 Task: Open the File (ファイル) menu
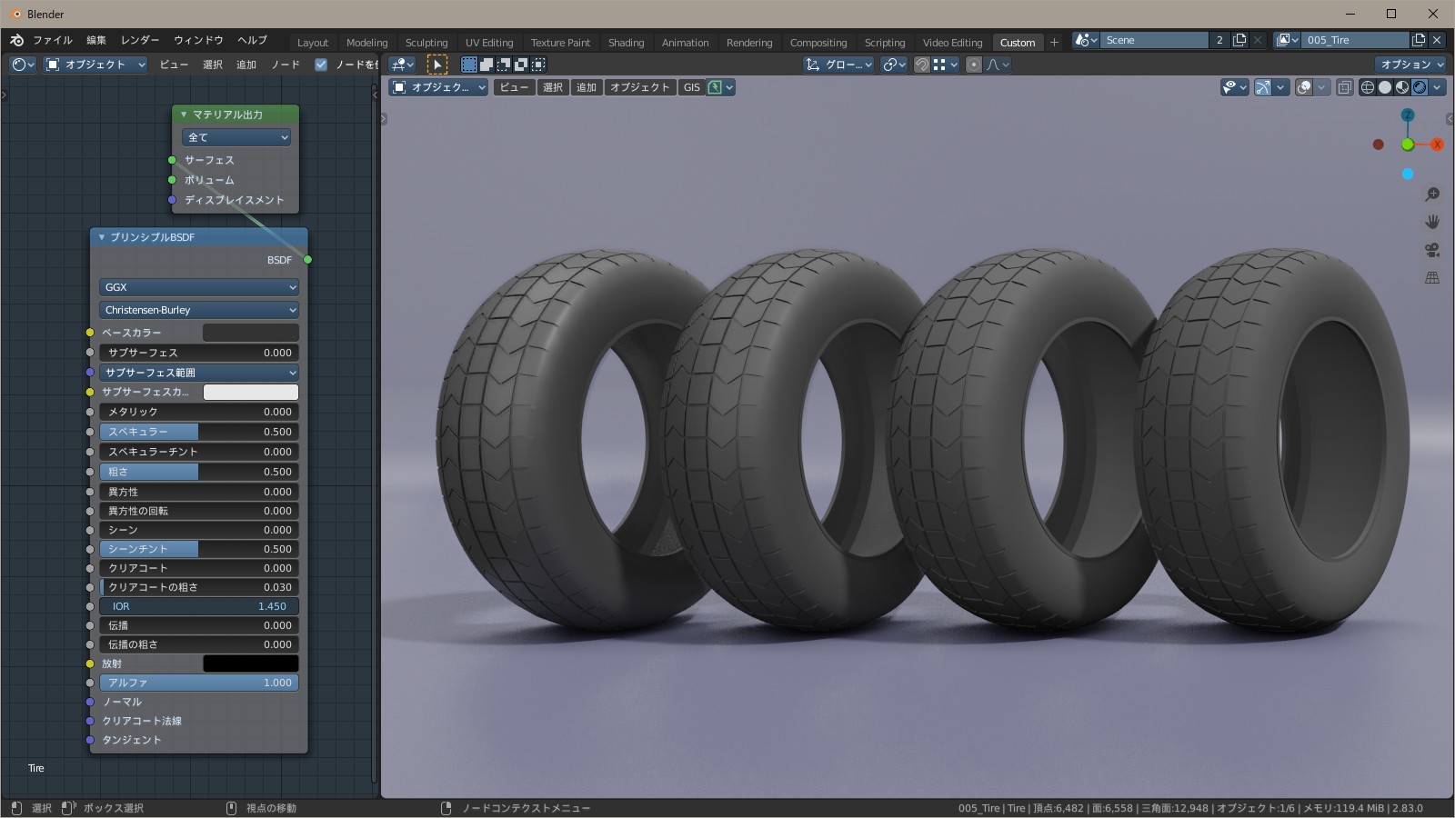click(x=53, y=40)
